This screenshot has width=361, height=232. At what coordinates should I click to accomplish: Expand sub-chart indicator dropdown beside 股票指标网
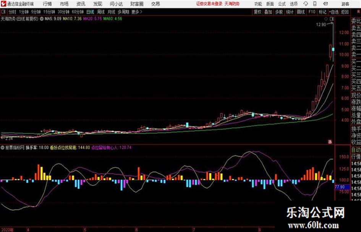tap(3, 147)
